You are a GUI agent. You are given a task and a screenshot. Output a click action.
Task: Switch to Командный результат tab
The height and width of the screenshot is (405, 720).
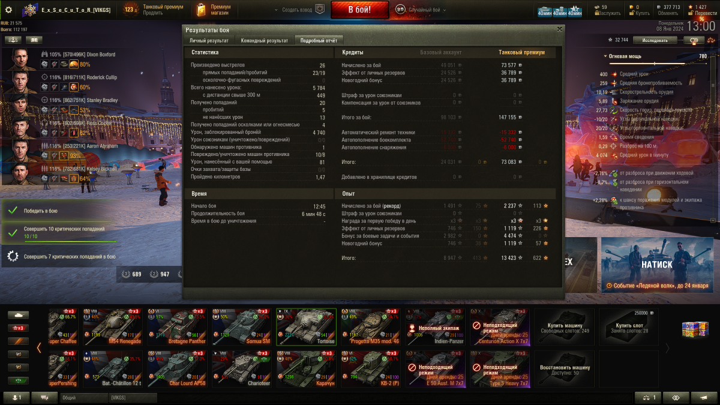click(x=264, y=40)
